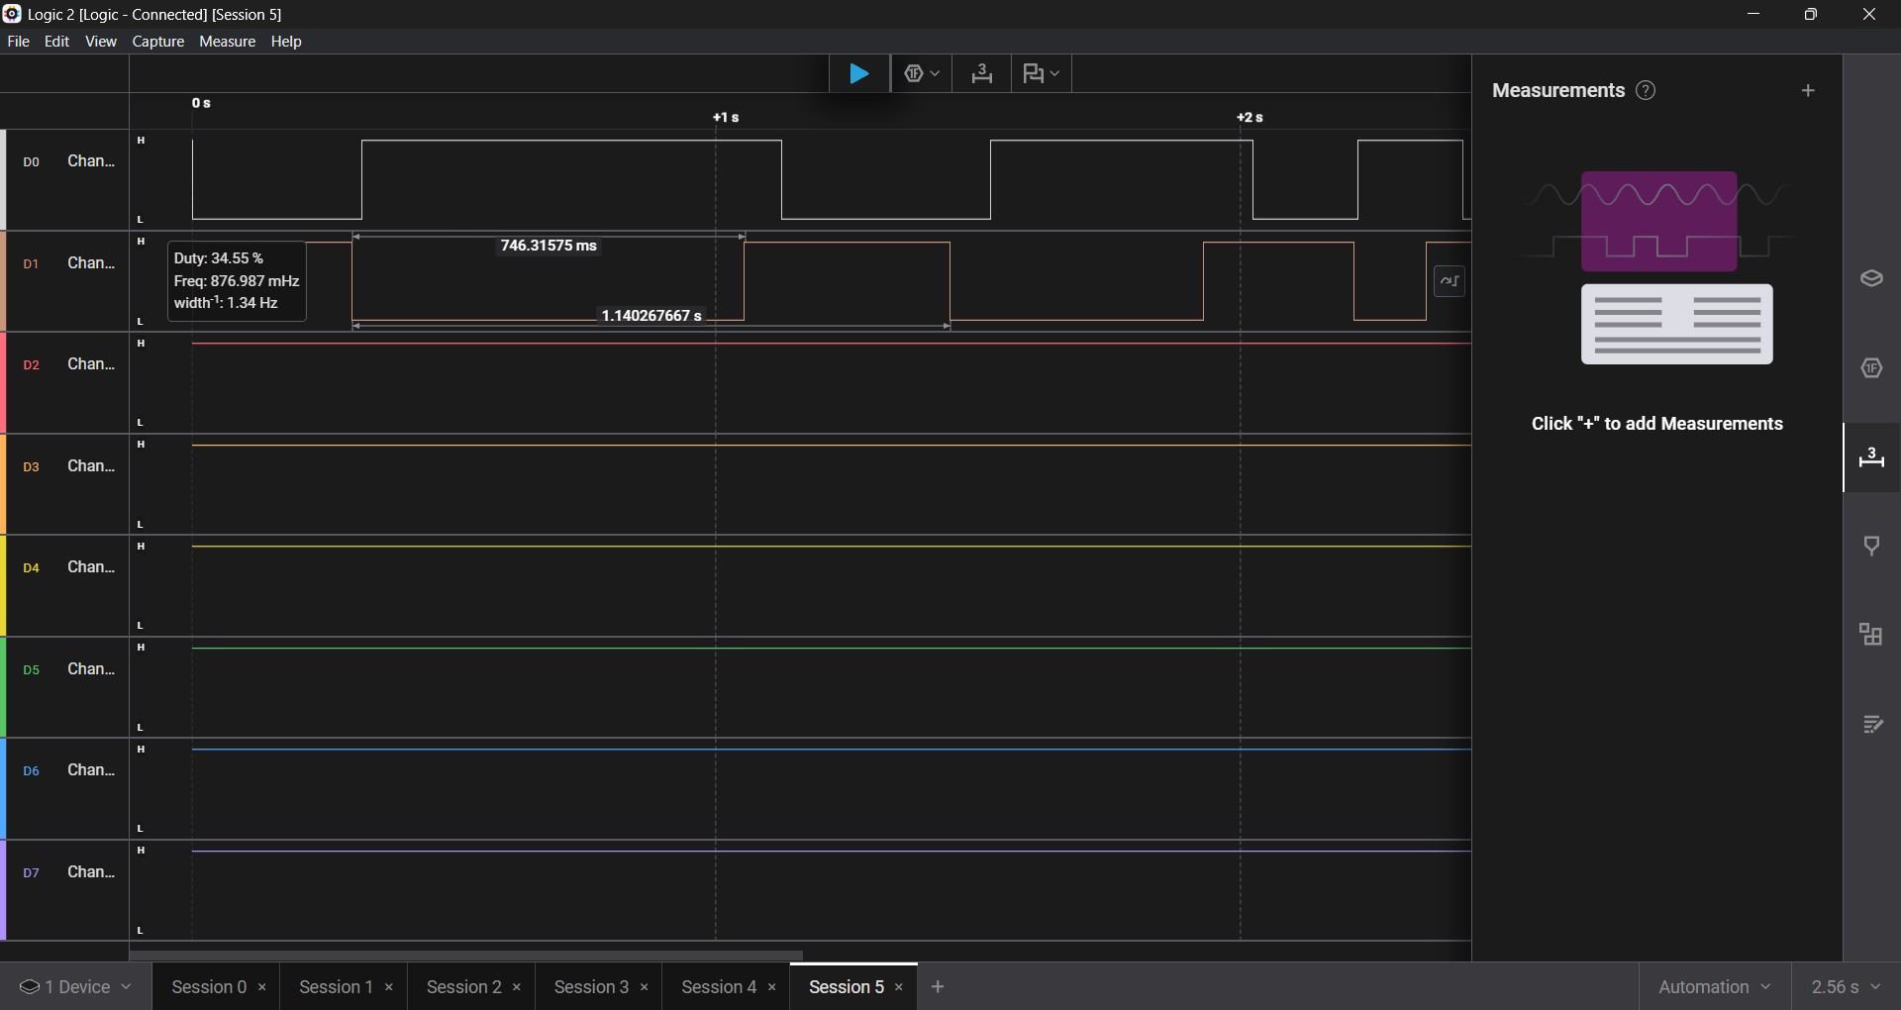Switch to Session 0 tab
Image resolution: width=1901 pixels, height=1010 pixels.
coord(208,987)
